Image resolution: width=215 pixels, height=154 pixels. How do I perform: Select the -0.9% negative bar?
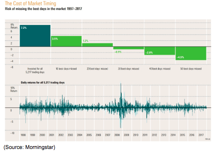tap(128, 48)
